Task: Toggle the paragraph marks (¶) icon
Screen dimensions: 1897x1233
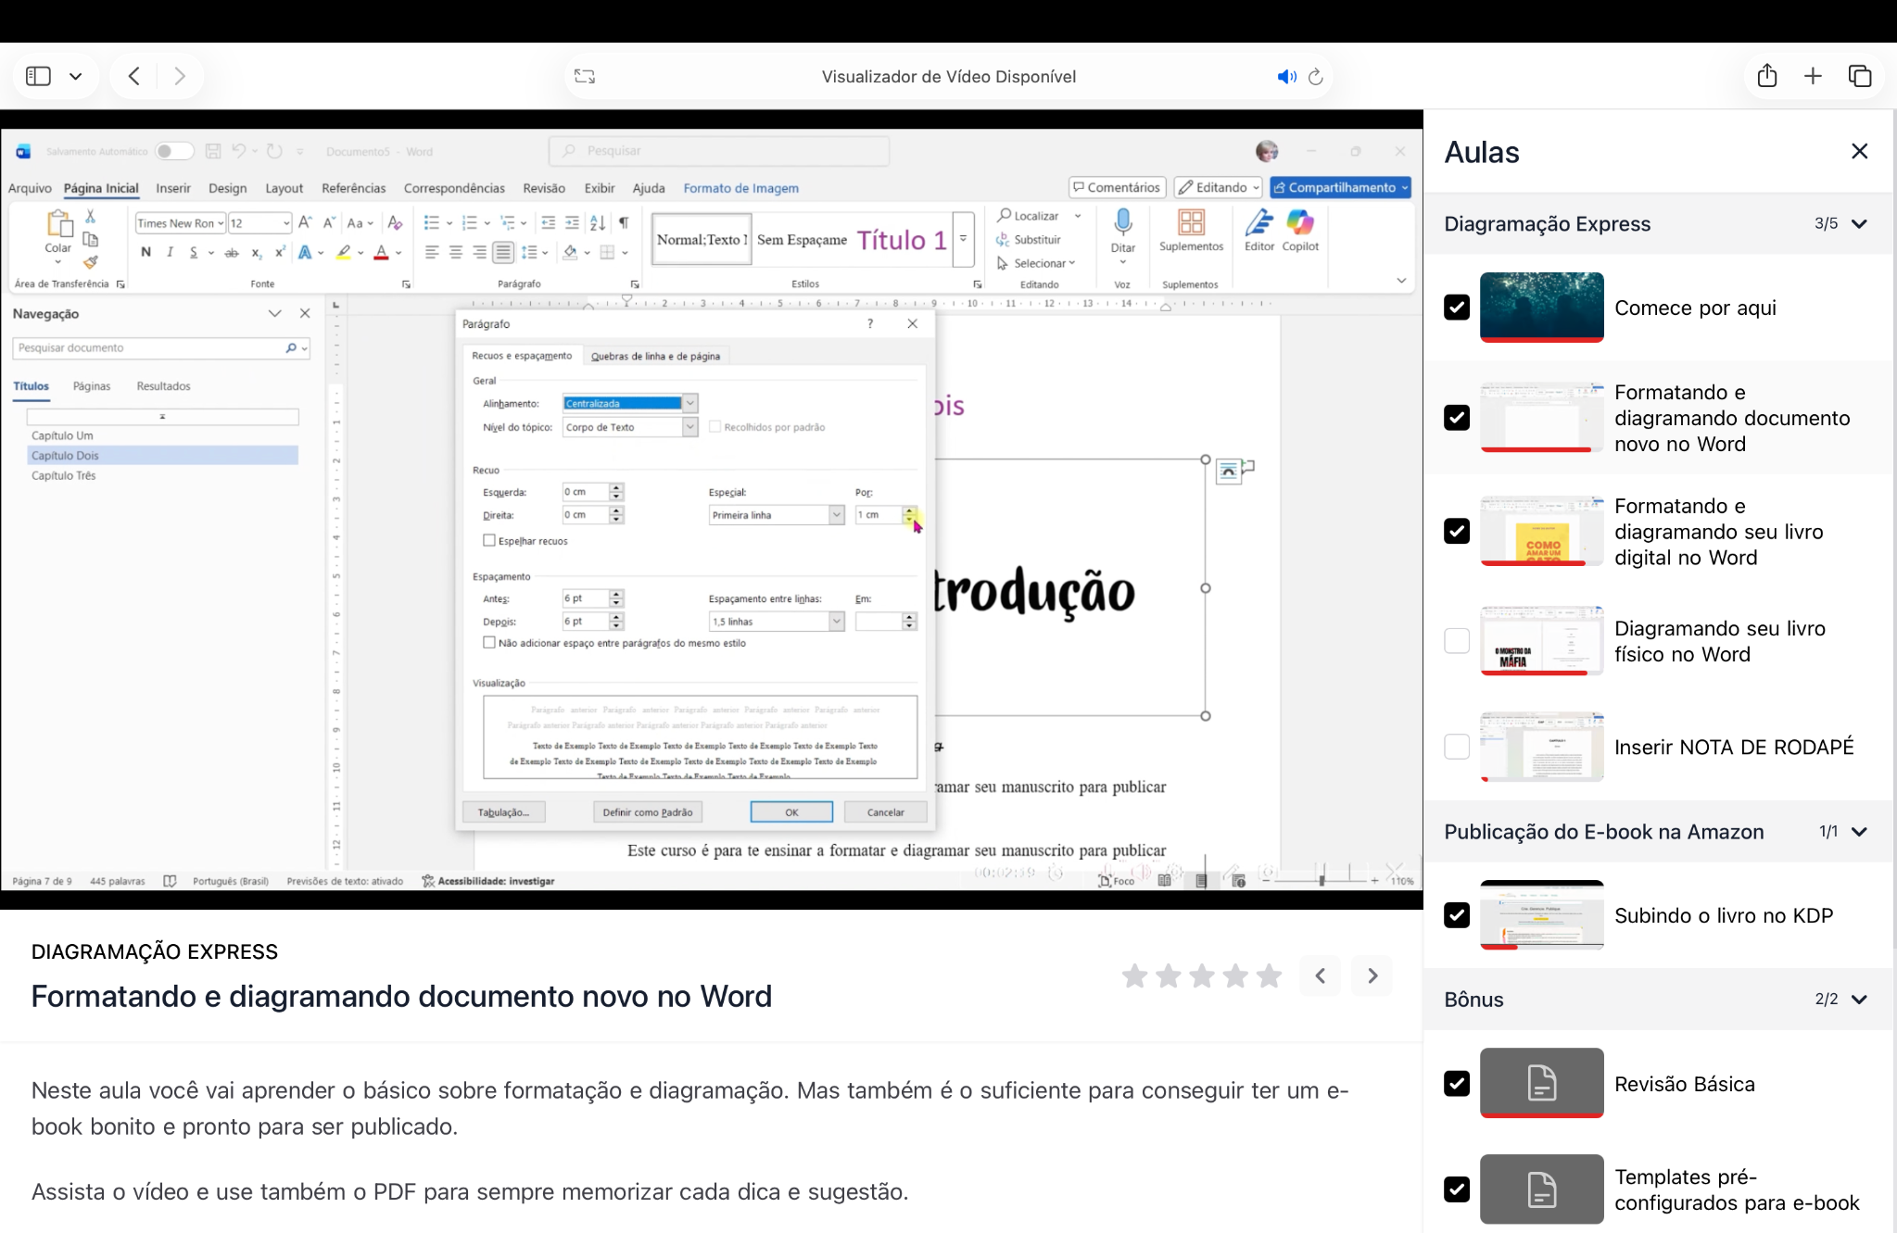Action: [x=624, y=222]
